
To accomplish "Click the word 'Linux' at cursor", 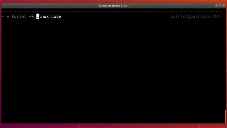I will coord(43,17).
